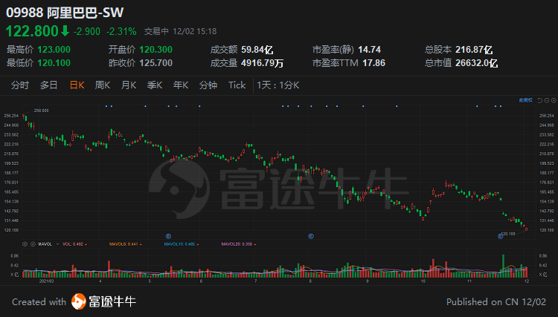
Task: Select the 1天 : 1分K option
Action: (x=278, y=85)
